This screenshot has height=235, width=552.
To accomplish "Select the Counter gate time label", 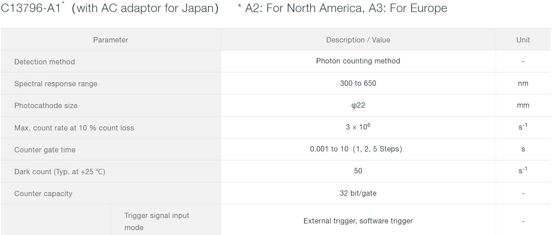I will pyautogui.click(x=45, y=150).
